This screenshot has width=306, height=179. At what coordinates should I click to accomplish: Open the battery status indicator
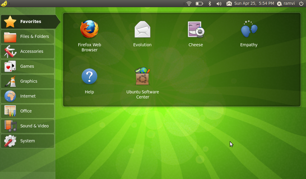(x=199, y=4)
